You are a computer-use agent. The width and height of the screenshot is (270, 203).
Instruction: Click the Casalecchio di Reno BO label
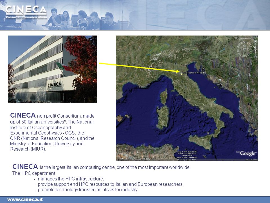click(194, 73)
